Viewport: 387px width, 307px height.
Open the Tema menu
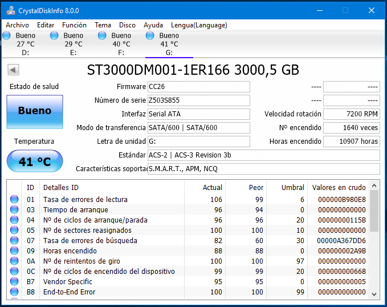(103, 25)
